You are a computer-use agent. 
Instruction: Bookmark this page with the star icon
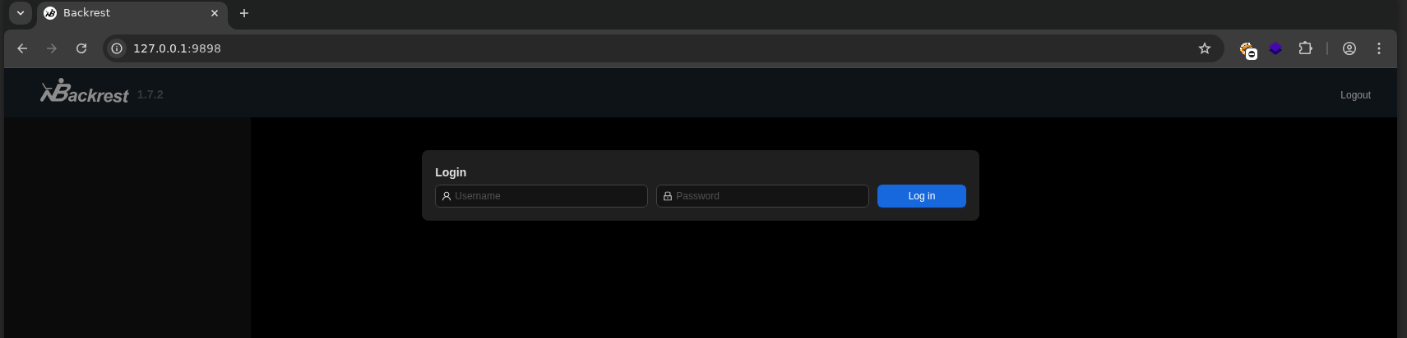(1205, 48)
